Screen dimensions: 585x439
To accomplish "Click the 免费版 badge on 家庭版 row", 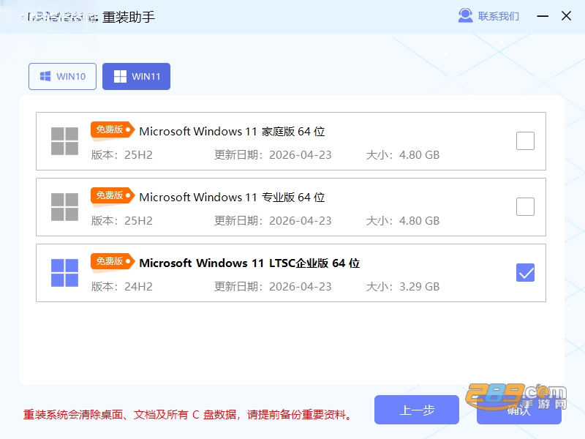I will point(113,130).
